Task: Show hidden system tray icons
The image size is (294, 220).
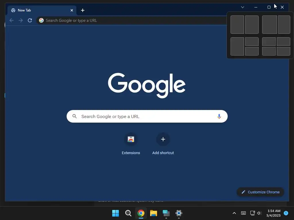Action: coord(234,213)
